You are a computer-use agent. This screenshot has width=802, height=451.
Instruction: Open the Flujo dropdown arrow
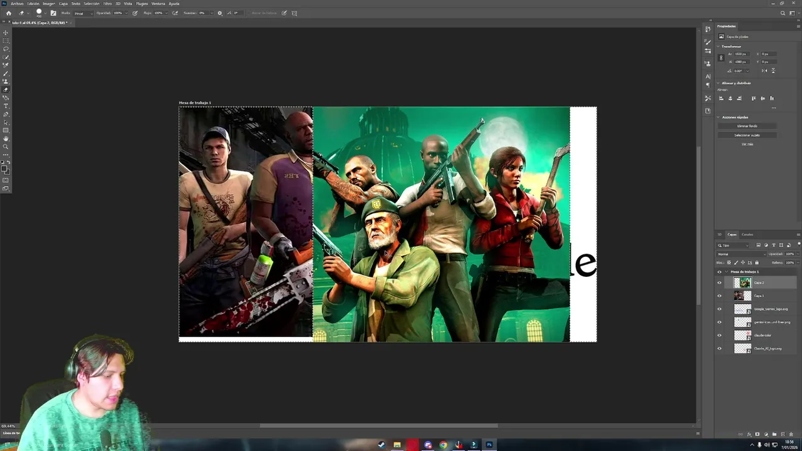(166, 13)
